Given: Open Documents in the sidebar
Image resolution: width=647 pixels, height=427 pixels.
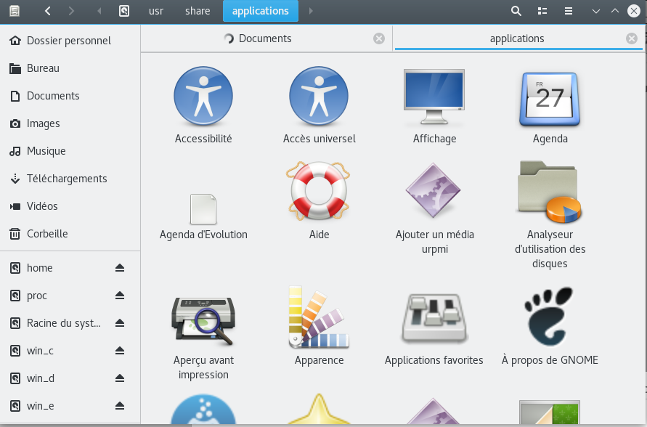Looking at the screenshot, I should (70, 96).
